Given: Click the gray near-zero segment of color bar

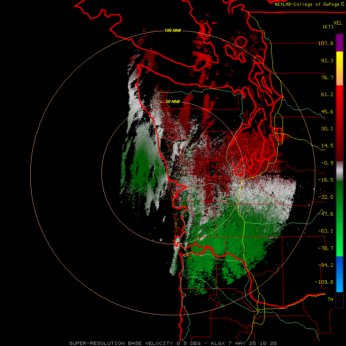Looking at the screenshot, I should (x=339, y=171).
